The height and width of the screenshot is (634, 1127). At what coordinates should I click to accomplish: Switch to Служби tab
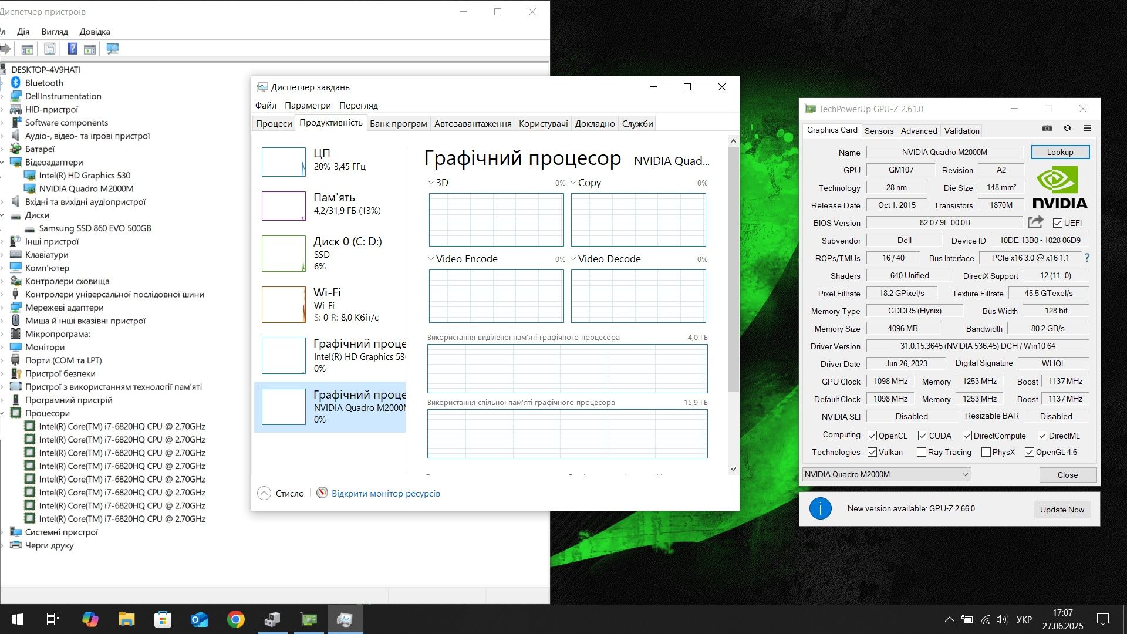(637, 124)
